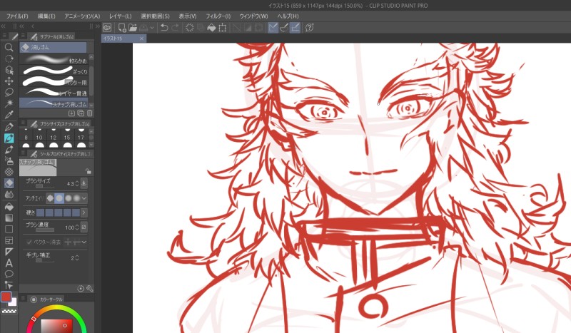Image resolution: width=571 pixels, height=333 pixels.
Task: Expand anti-aliasing options dropdown
Action: [x=84, y=198]
